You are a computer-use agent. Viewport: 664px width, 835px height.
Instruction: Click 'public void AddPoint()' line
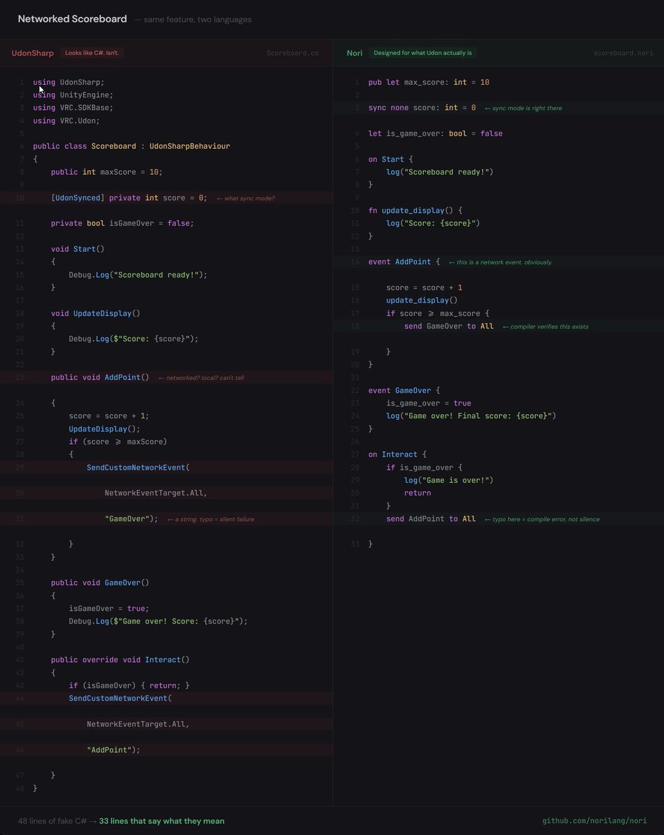[100, 377]
